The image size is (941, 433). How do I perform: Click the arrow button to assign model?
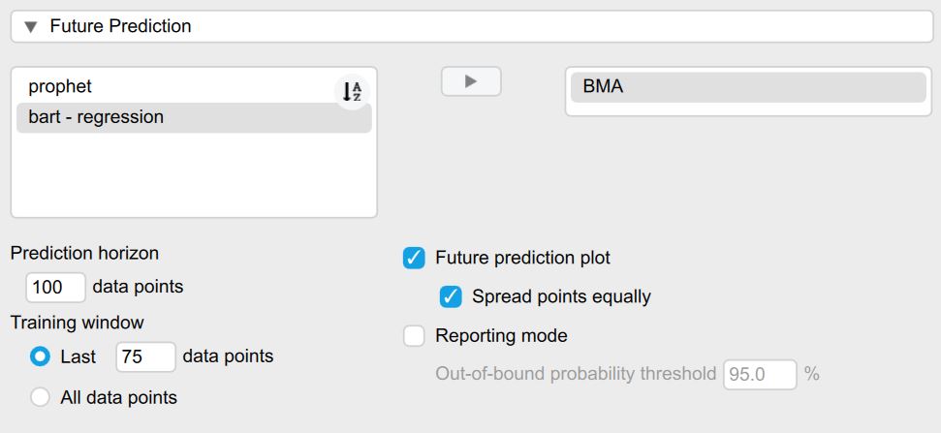(x=471, y=81)
